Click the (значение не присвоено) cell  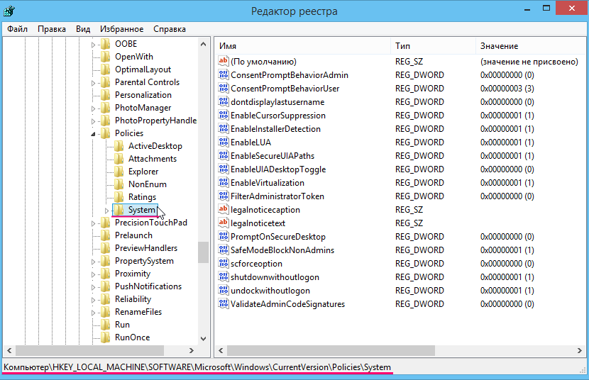point(529,61)
